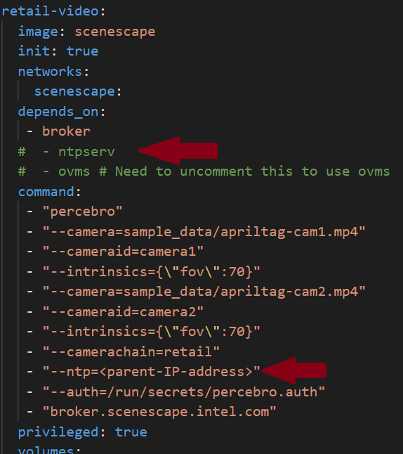
Task: Click the commented ntpserv line
Action: (66, 152)
